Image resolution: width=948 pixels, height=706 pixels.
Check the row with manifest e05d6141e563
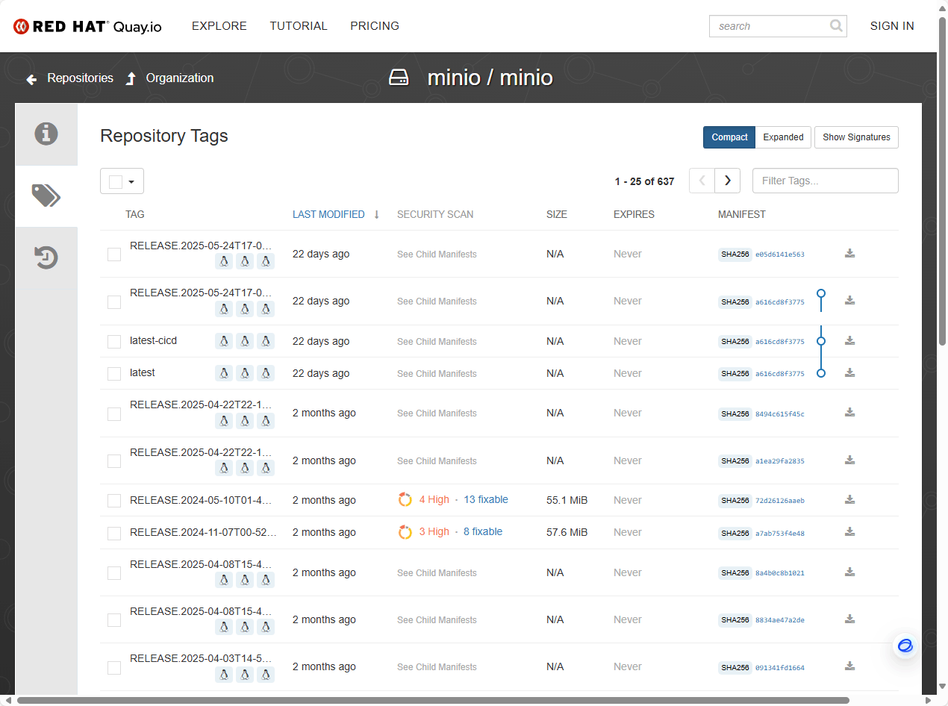coord(114,254)
